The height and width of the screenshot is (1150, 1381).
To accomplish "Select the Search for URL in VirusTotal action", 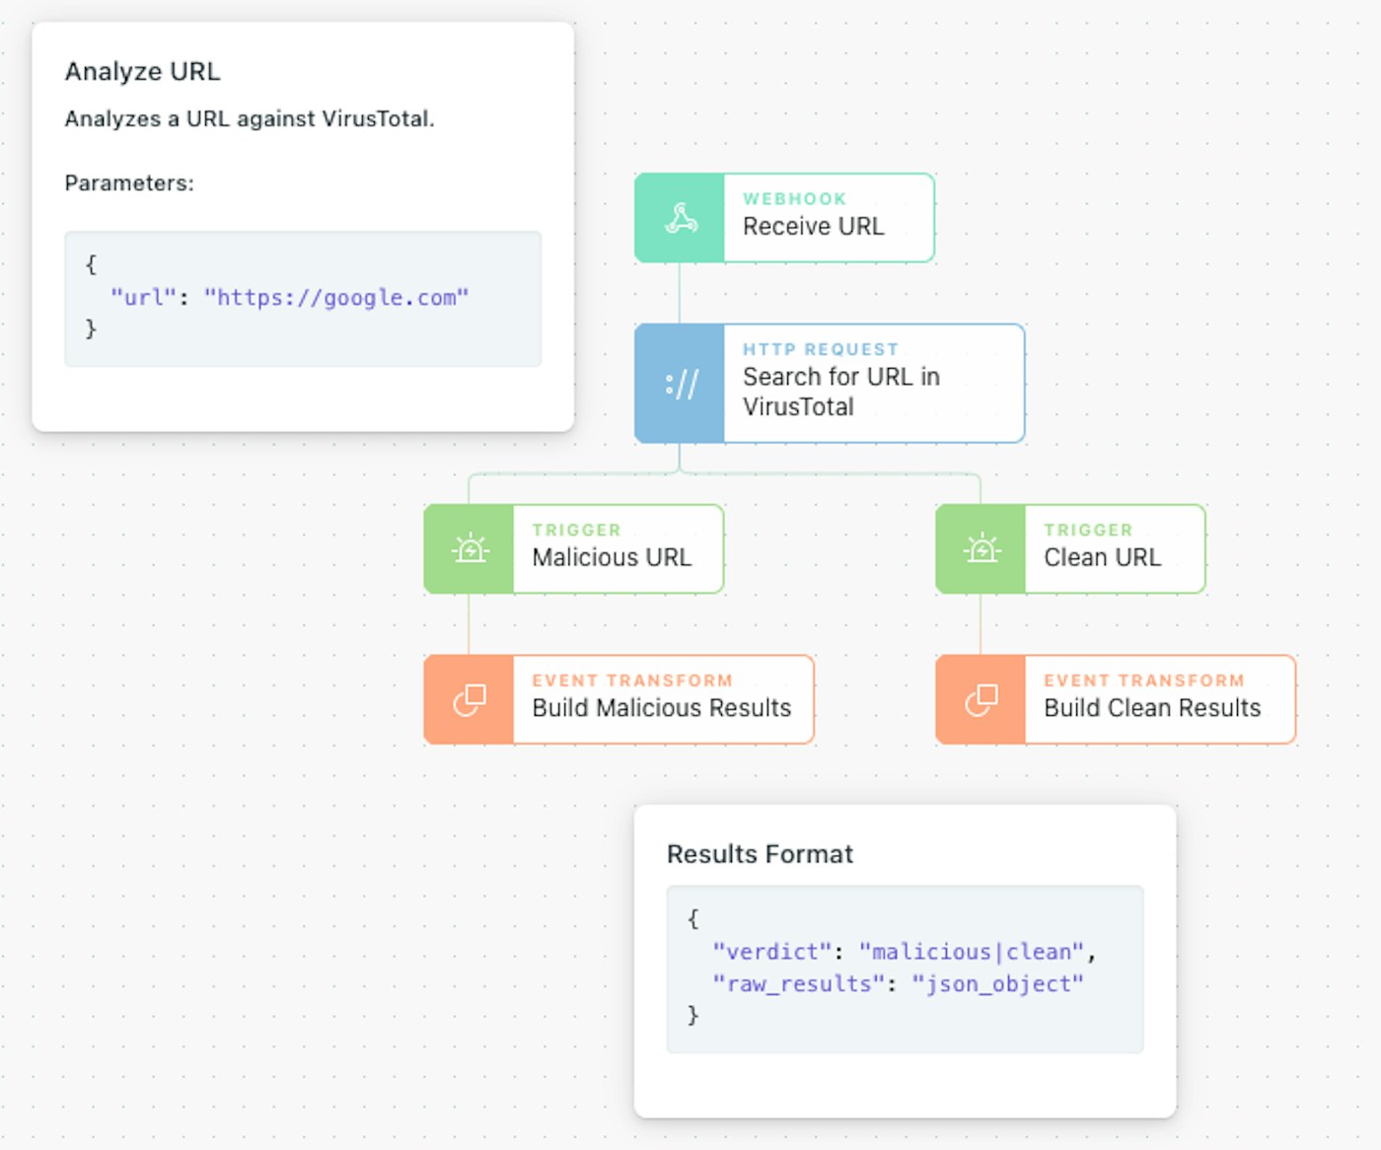I will tap(840, 392).
